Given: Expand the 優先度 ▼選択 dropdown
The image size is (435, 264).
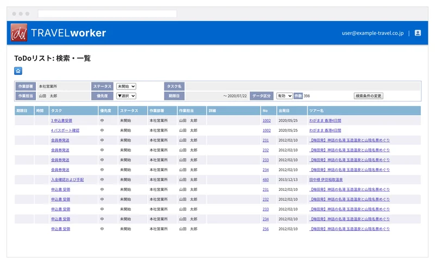Looking at the screenshot, I should point(126,96).
